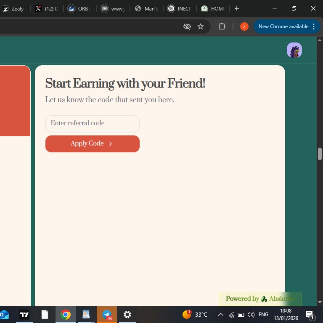323x323 pixels.
Task: Open the clock showing 10:08
Action: 286,315
